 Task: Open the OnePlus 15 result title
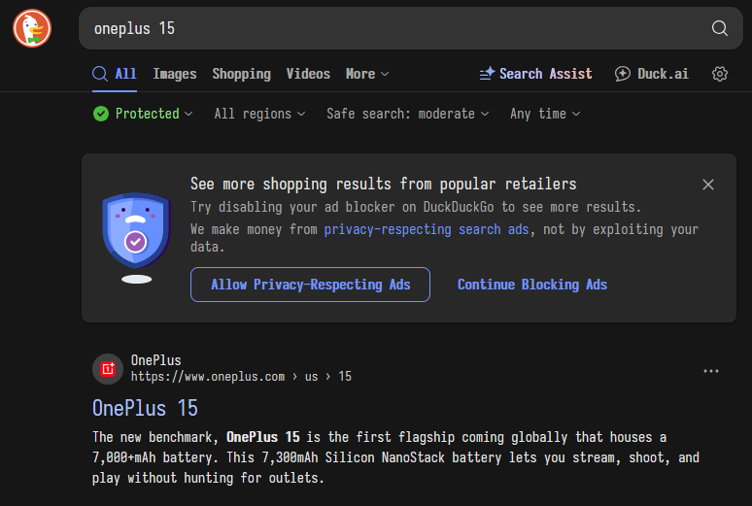(x=145, y=408)
